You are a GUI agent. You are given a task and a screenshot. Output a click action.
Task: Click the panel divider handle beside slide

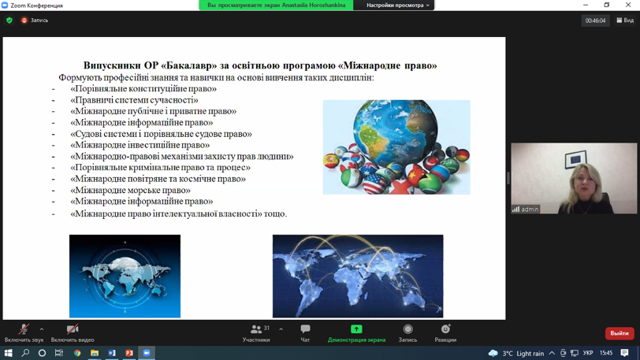click(508, 178)
